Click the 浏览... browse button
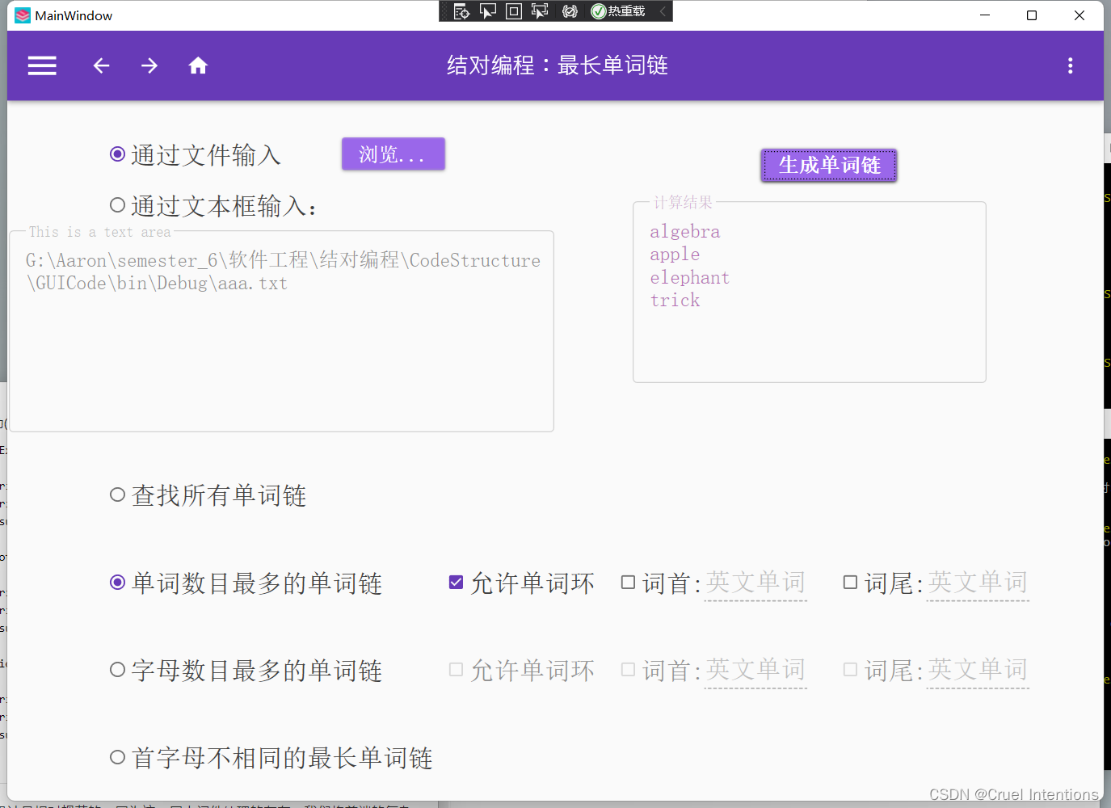The image size is (1111, 808). 393,154
